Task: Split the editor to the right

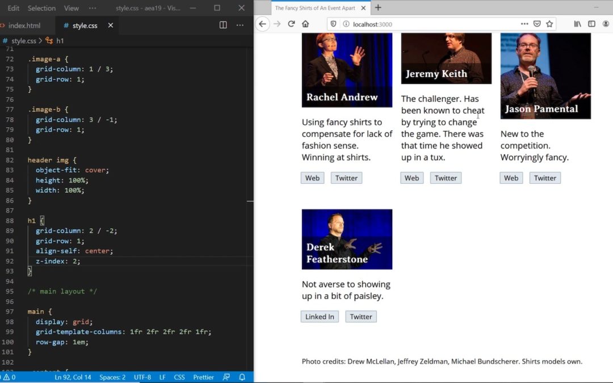Action: (x=223, y=25)
